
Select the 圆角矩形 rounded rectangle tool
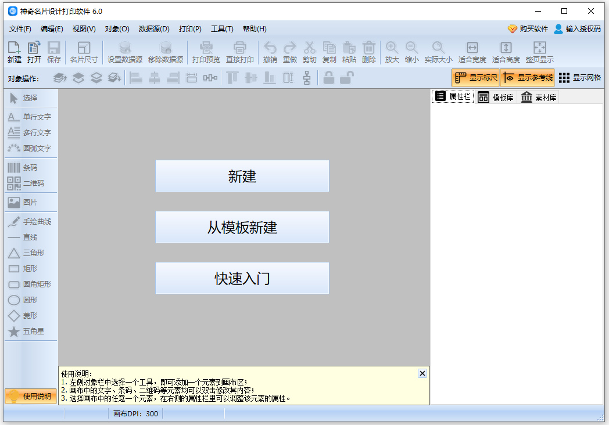point(30,284)
